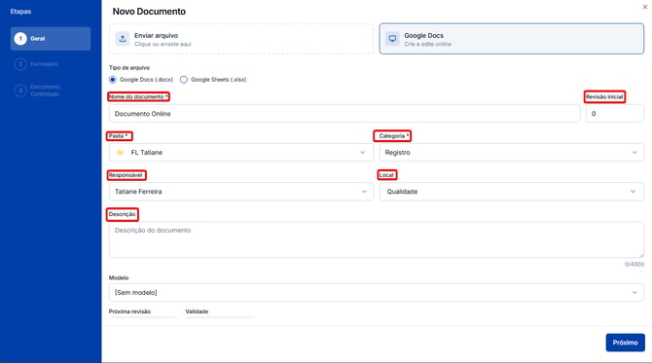Click the chevron arrow of the Modelo field

click(x=634, y=293)
